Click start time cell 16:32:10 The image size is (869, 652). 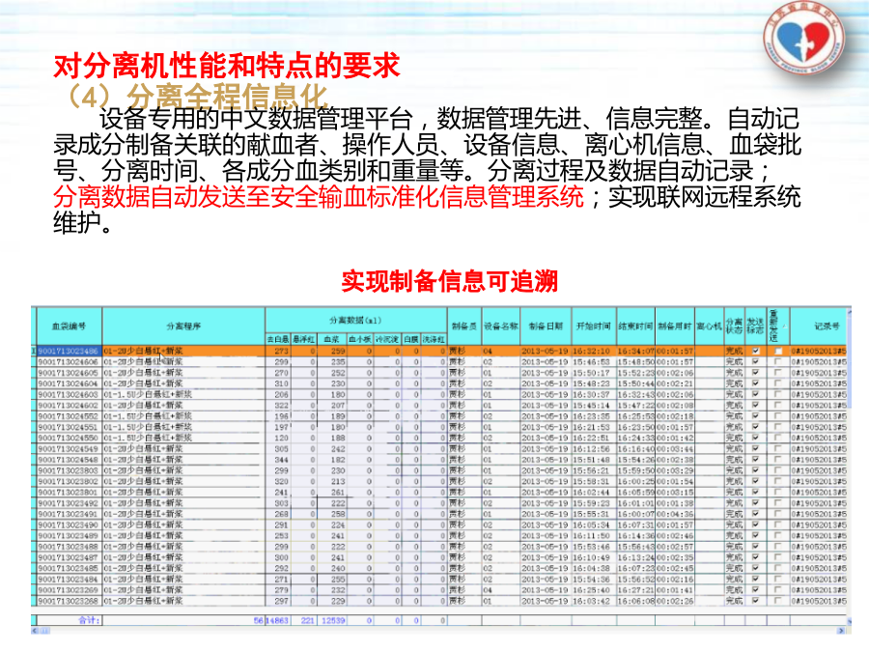pyautogui.click(x=594, y=351)
